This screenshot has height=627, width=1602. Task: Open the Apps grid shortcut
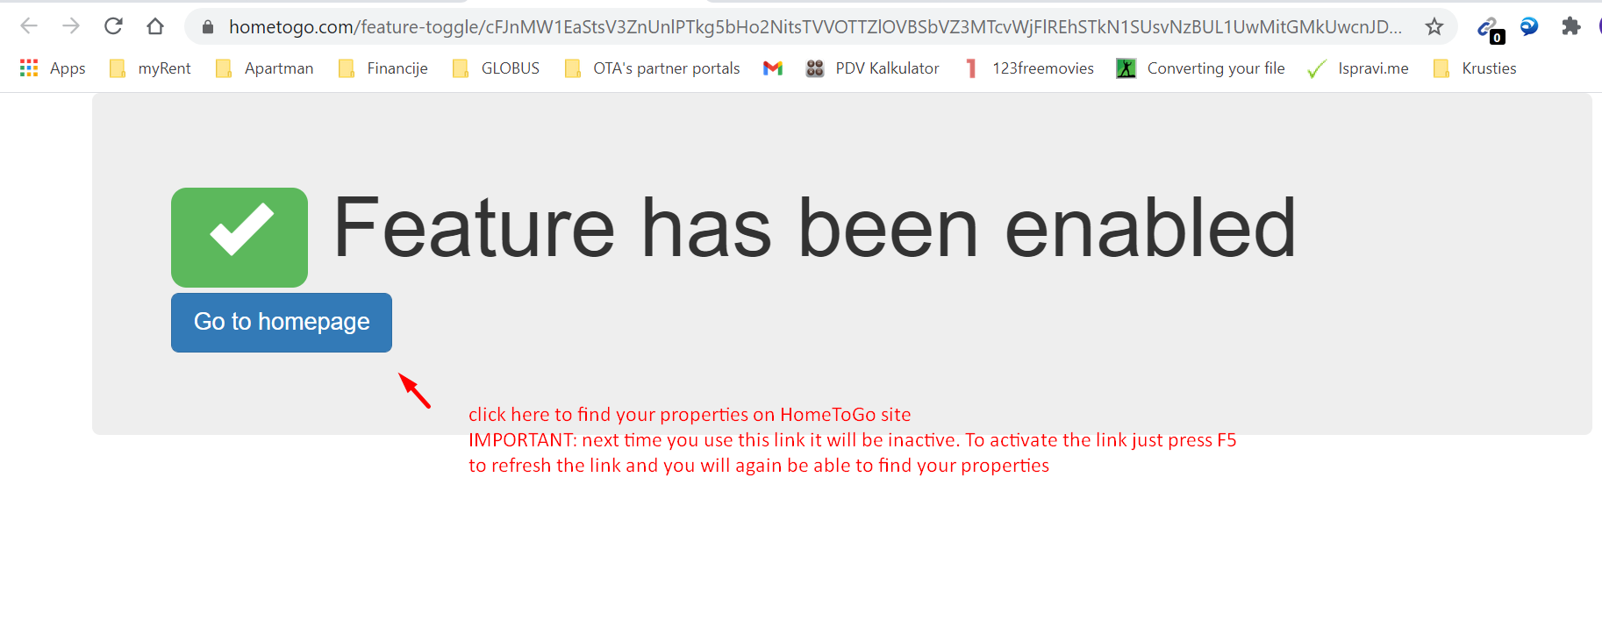coord(53,68)
